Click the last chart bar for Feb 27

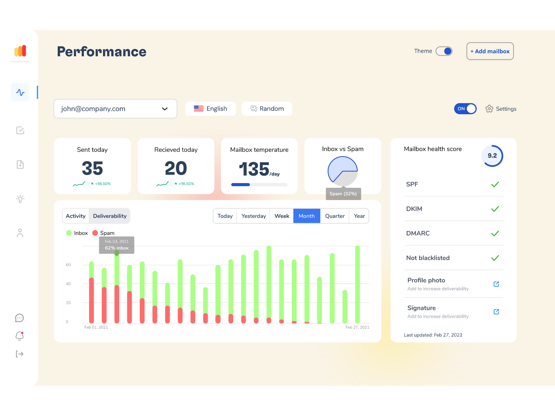tap(357, 284)
